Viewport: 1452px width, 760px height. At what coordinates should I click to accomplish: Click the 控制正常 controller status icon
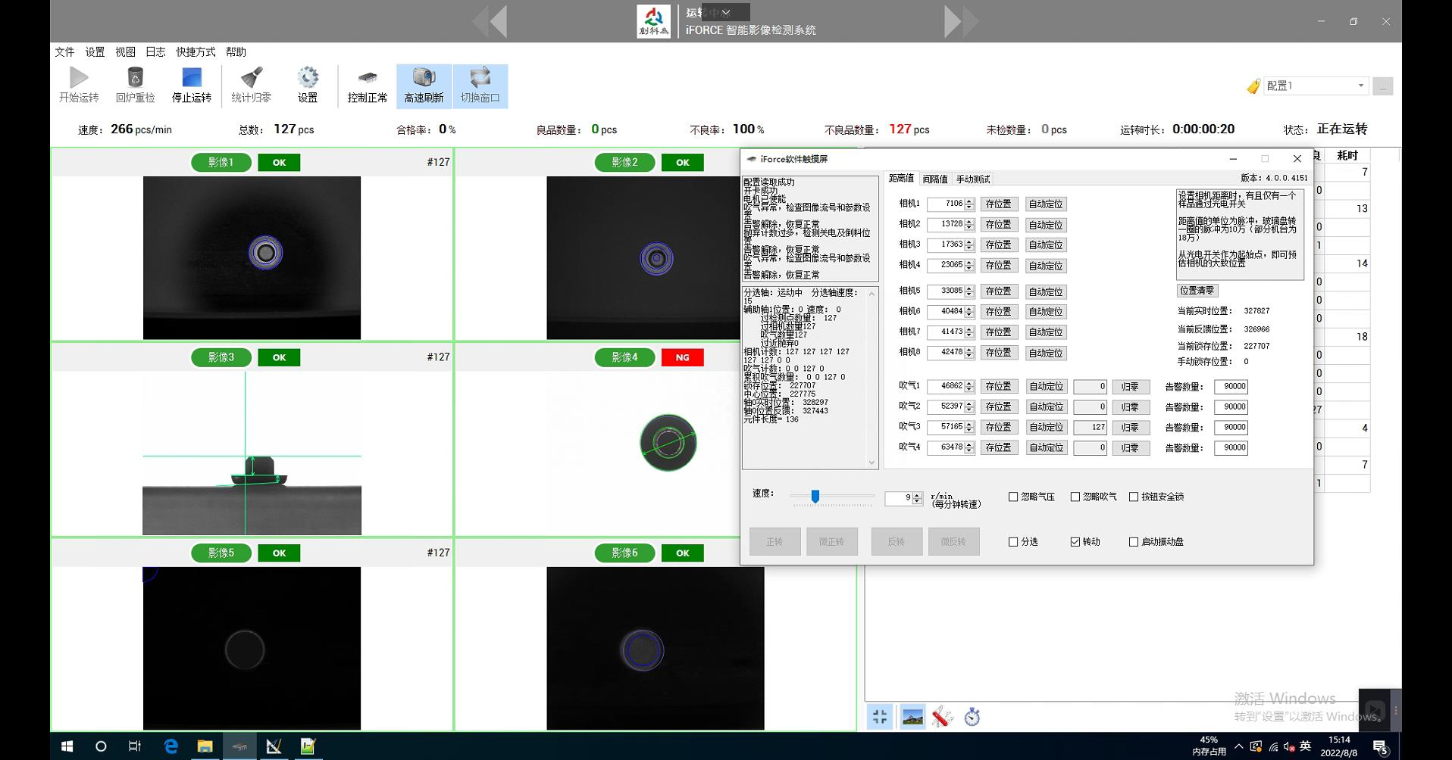click(368, 78)
